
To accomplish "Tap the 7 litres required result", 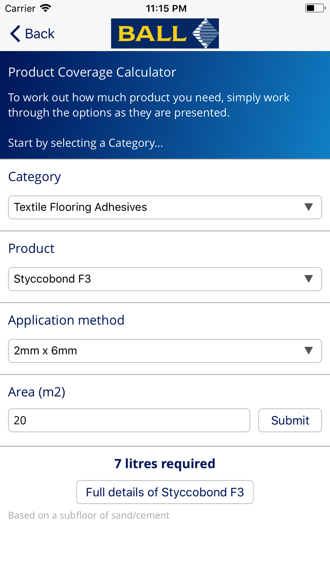I will click(x=165, y=464).
